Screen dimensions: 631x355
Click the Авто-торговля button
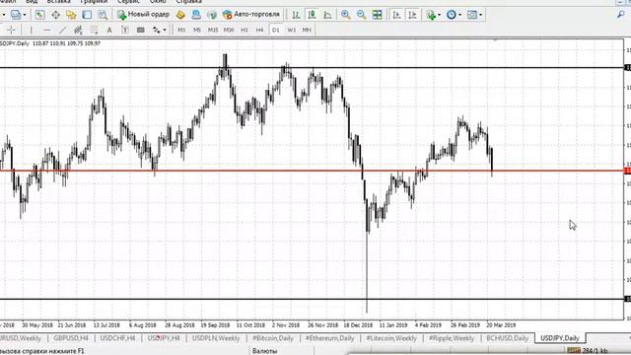(x=251, y=15)
